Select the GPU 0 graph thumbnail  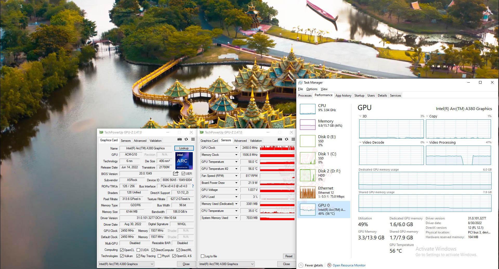[x=307, y=210]
